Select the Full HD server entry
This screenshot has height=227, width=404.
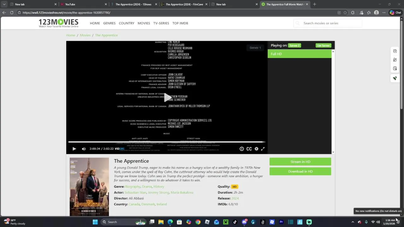[300, 54]
